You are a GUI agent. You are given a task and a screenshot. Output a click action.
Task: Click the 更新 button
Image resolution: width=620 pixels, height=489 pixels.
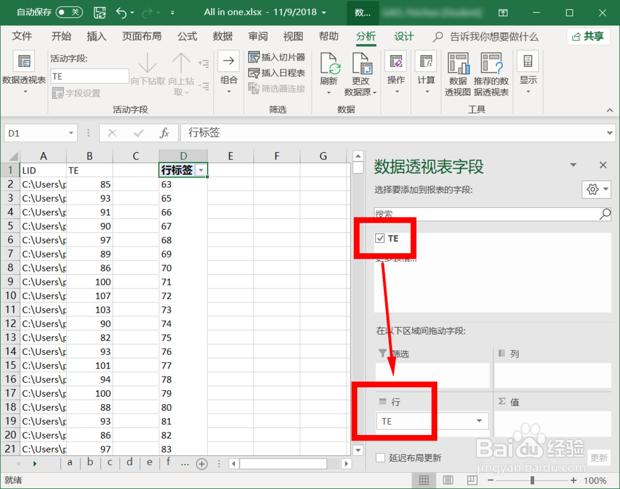click(598, 457)
